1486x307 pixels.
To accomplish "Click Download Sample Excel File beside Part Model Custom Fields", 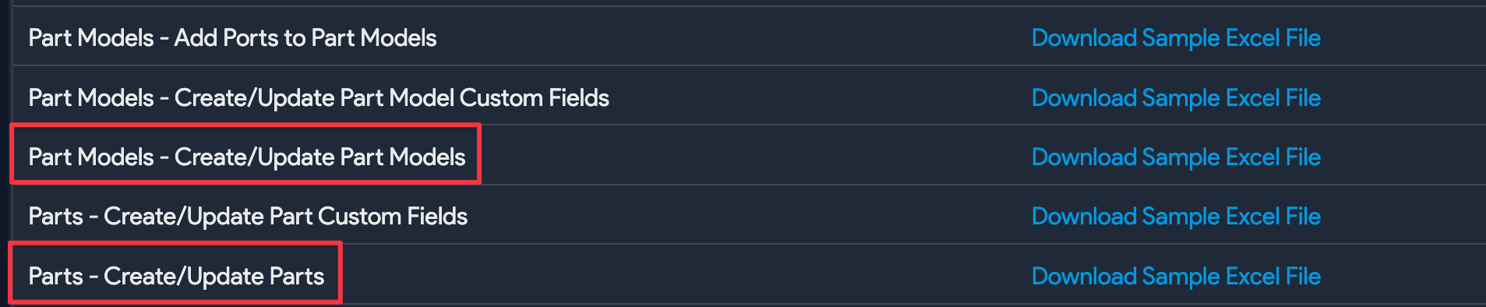I will pyautogui.click(x=1176, y=97).
